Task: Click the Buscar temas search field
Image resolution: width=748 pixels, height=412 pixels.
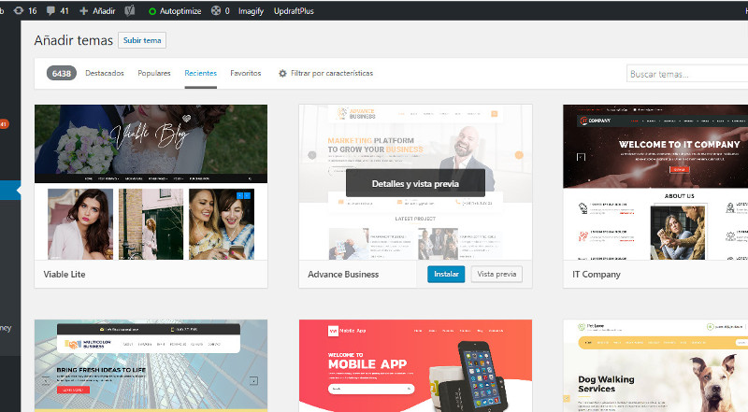Action: [x=687, y=74]
